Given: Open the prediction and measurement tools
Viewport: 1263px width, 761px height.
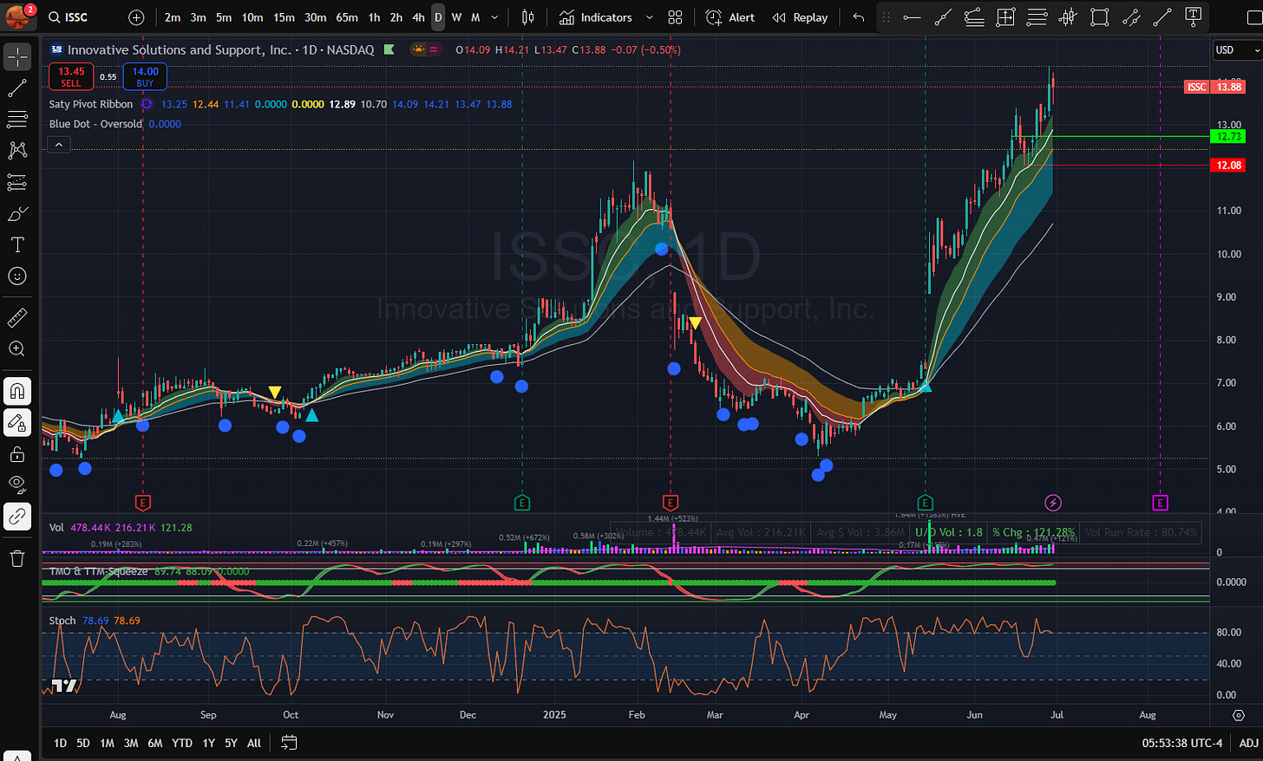Looking at the screenshot, I should (16, 182).
